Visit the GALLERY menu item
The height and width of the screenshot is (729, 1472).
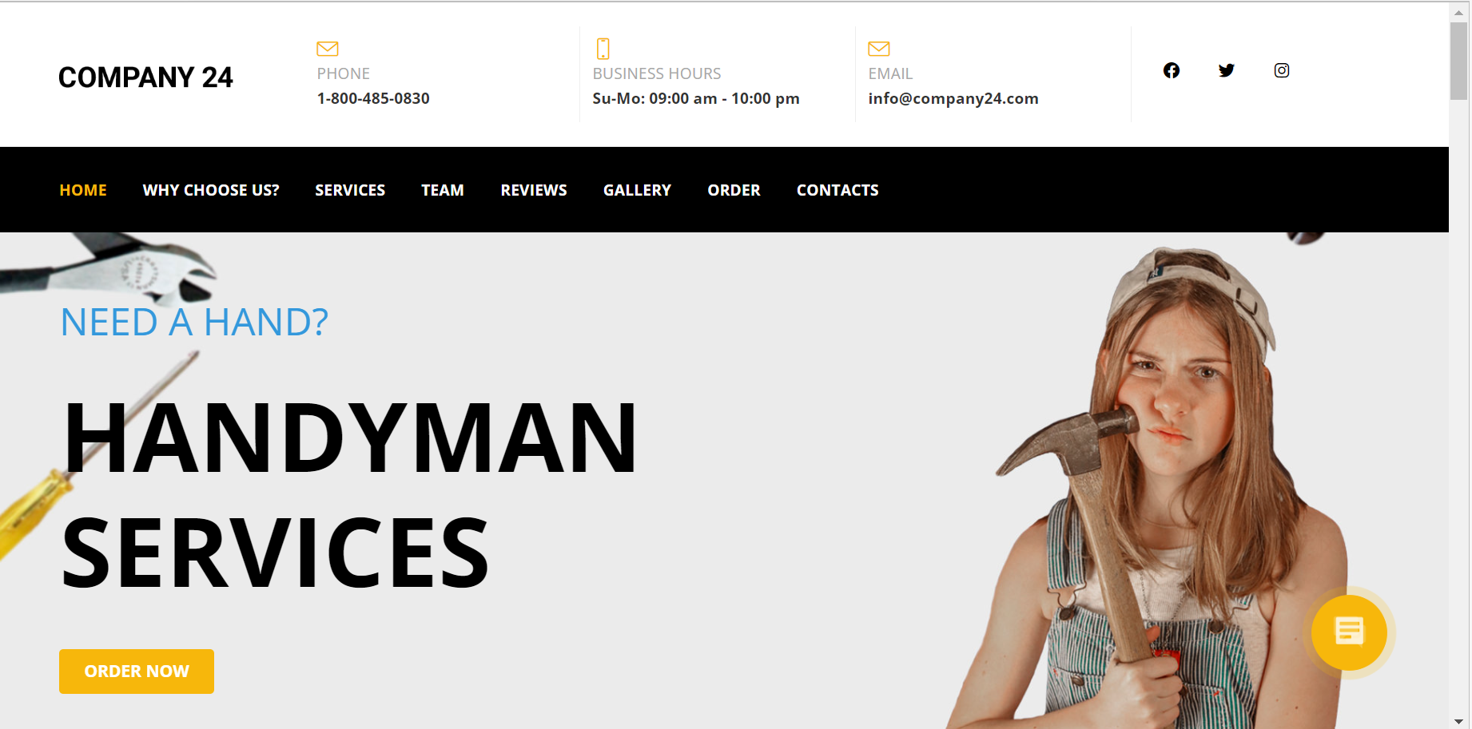pyautogui.click(x=637, y=190)
